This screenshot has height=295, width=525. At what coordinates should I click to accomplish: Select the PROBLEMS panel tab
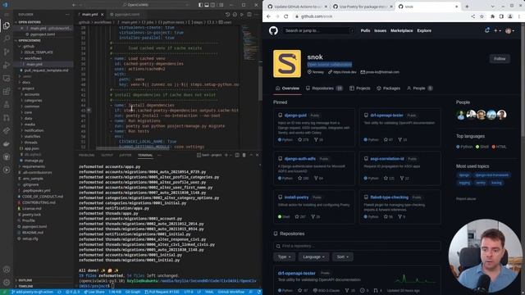[86, 155]
